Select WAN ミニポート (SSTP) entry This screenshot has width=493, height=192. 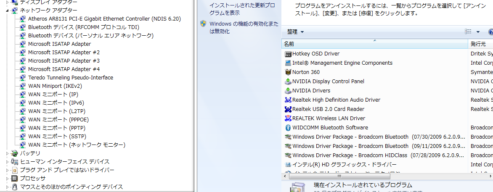57,137
